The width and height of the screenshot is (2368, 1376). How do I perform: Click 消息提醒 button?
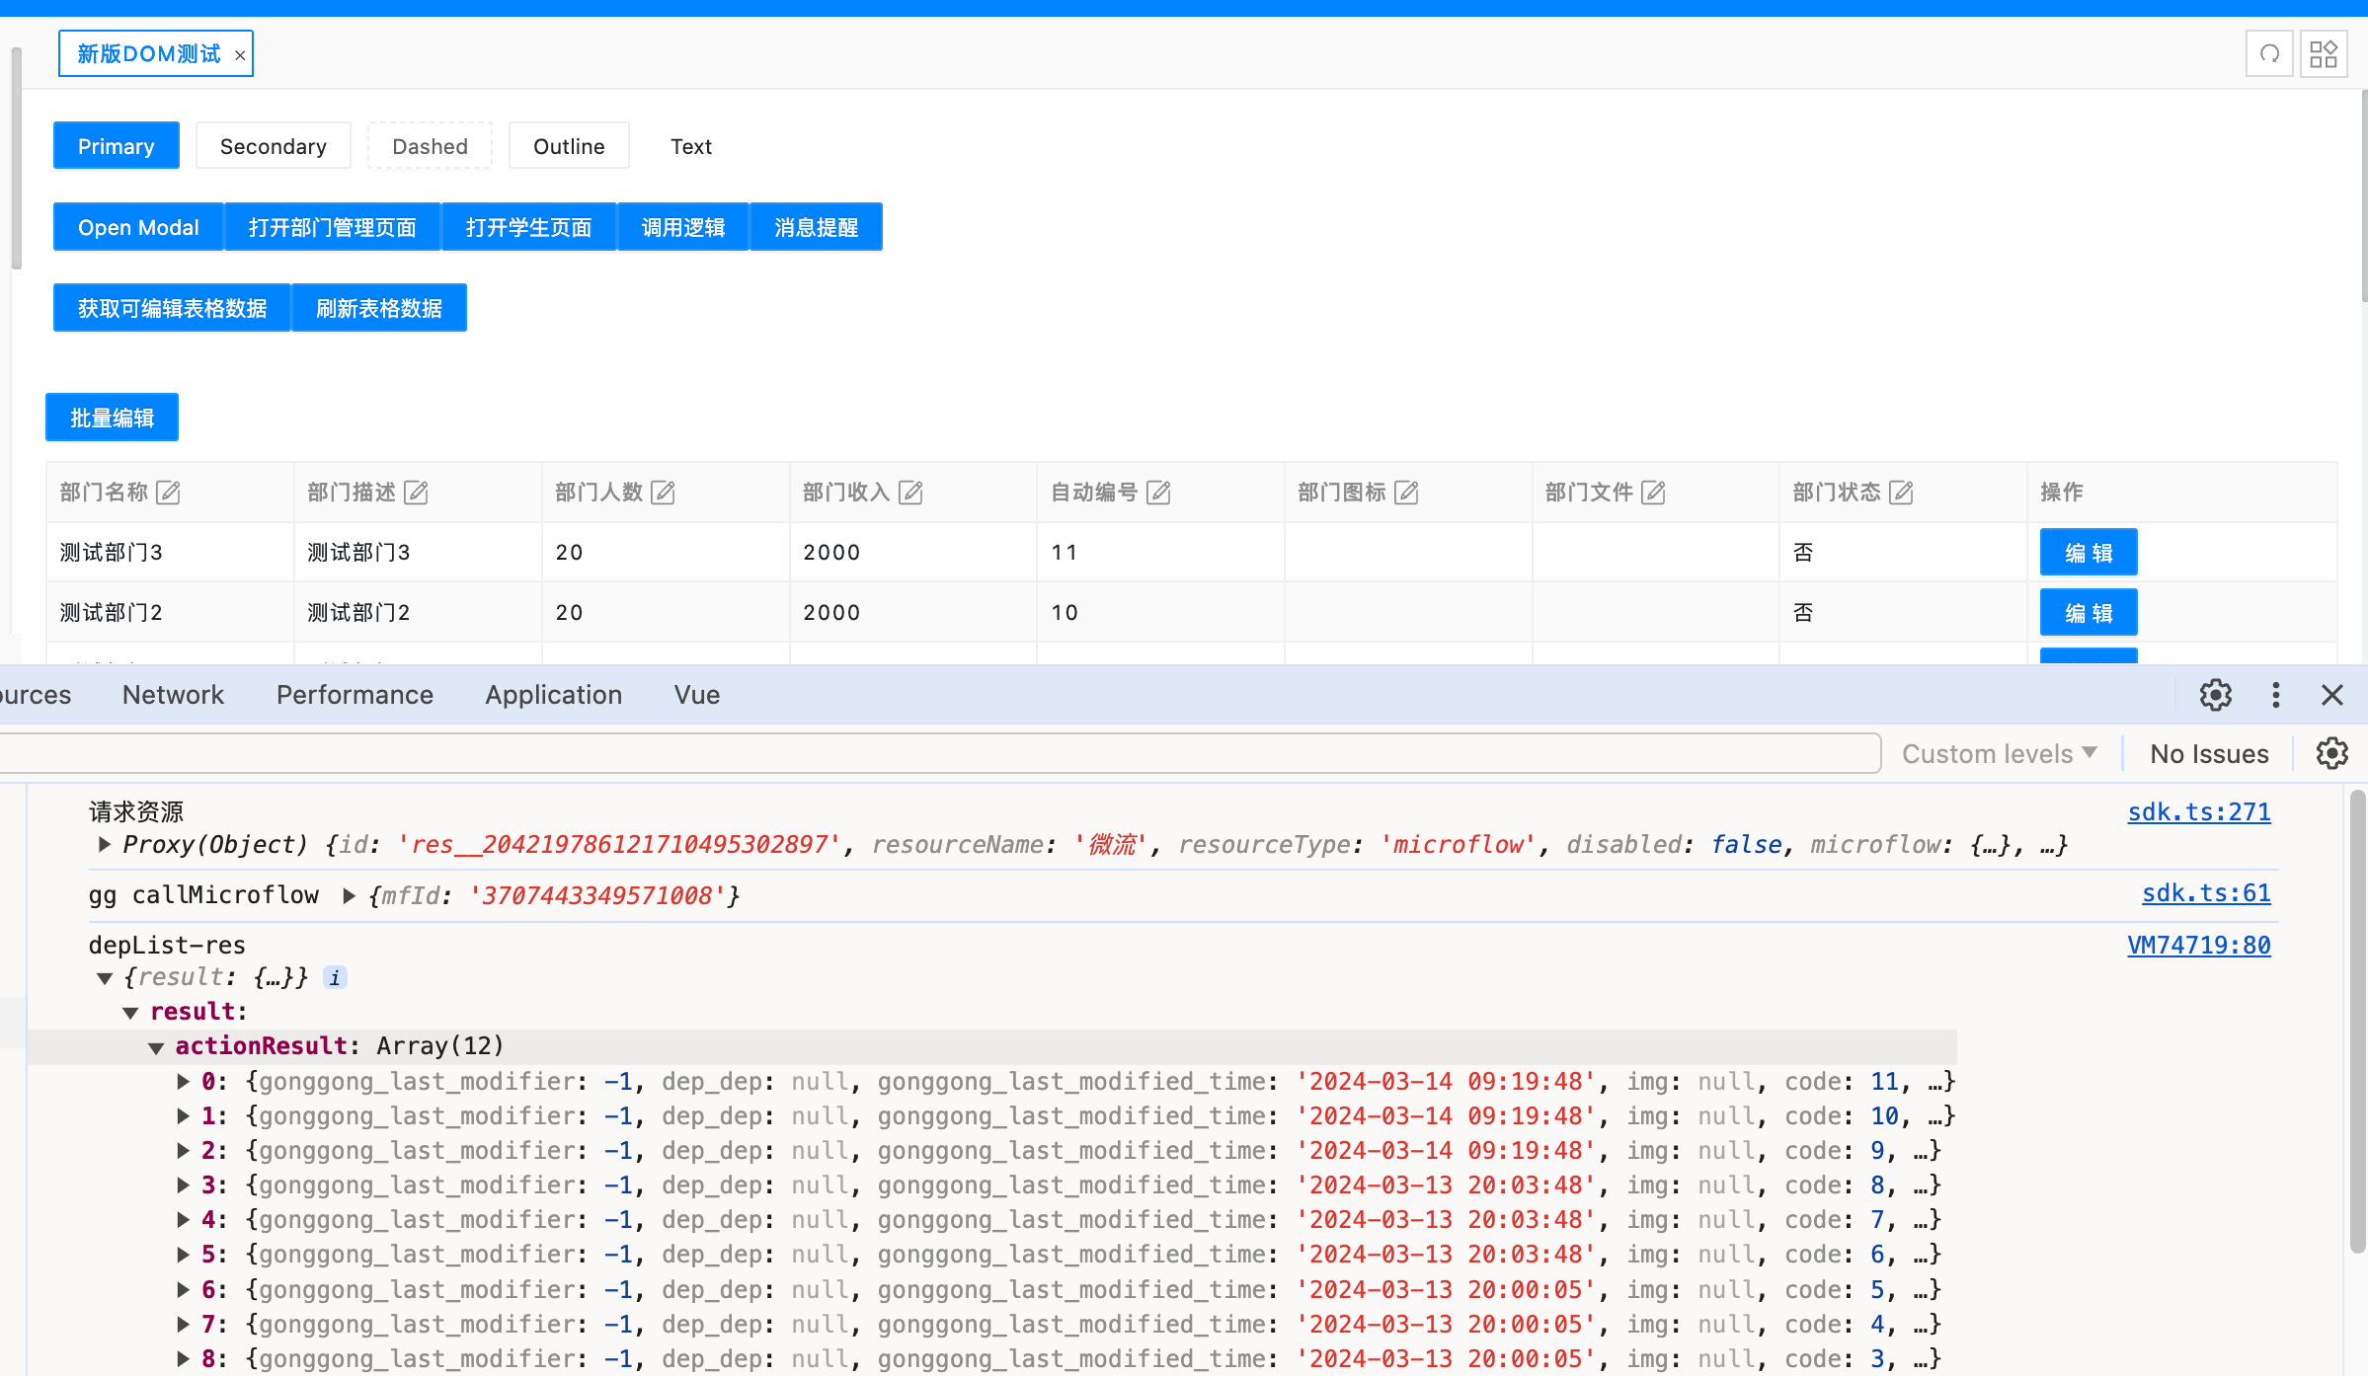coord(817,227)
